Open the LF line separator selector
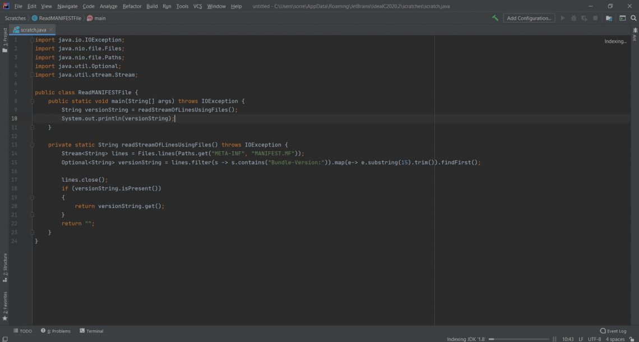The image size is (639, 342). tap(581, 339)
